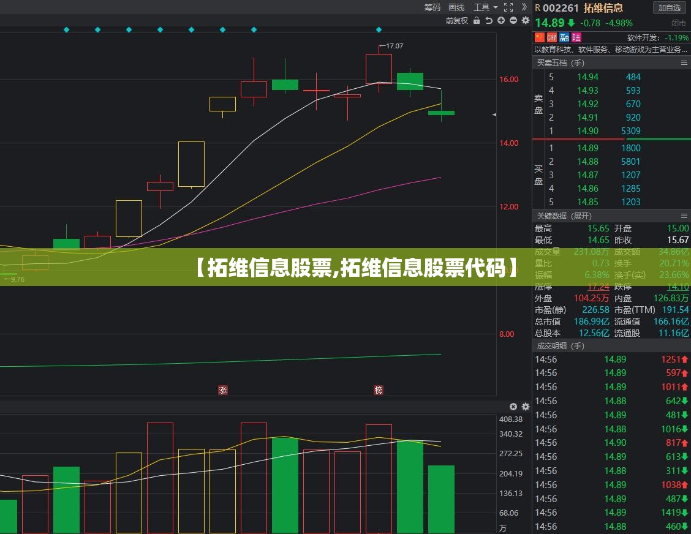Click the current-price arrow marker on price axis

pos(494,115)
